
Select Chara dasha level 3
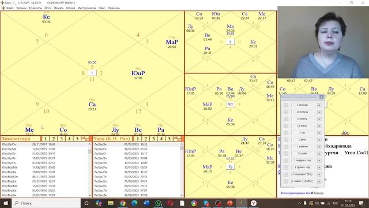153,139
